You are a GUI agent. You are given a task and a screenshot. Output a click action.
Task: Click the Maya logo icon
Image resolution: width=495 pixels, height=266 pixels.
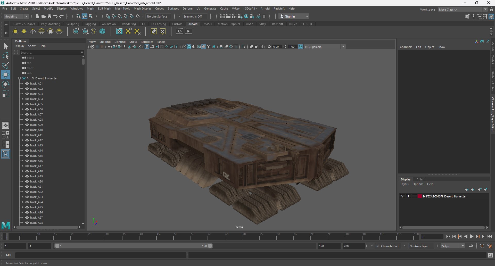click(6, 226)
